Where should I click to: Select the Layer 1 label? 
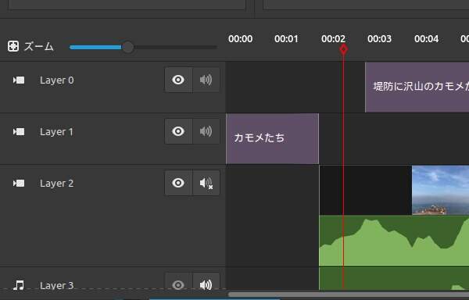pyautogui.click(x=56, y=132)
